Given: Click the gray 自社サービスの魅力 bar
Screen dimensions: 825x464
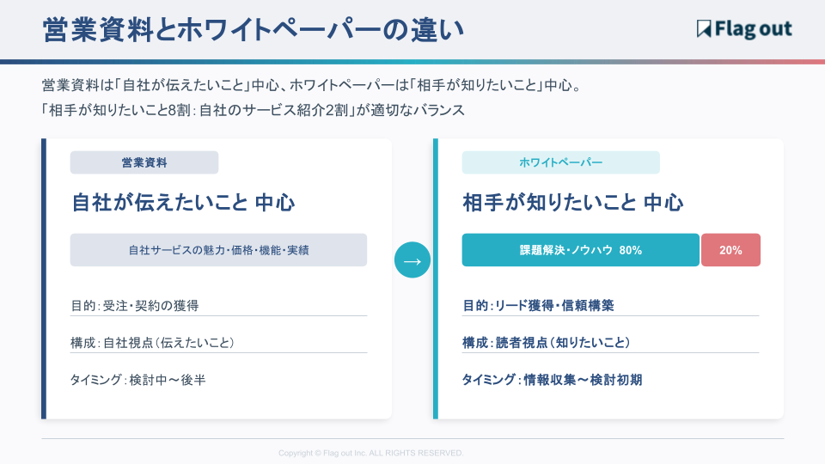Looking at the screenshot, I should tap(218, 250).
